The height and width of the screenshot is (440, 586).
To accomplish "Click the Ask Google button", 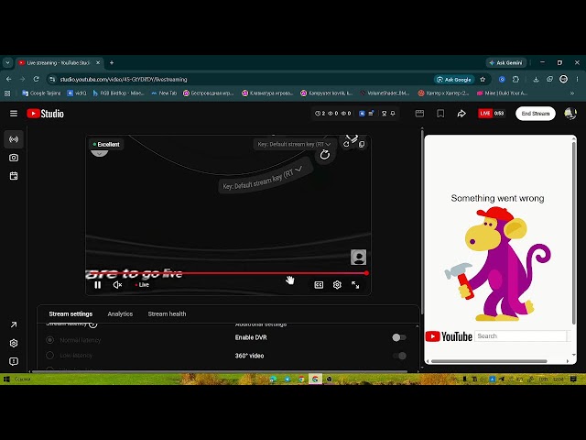I will coord(454,80).
